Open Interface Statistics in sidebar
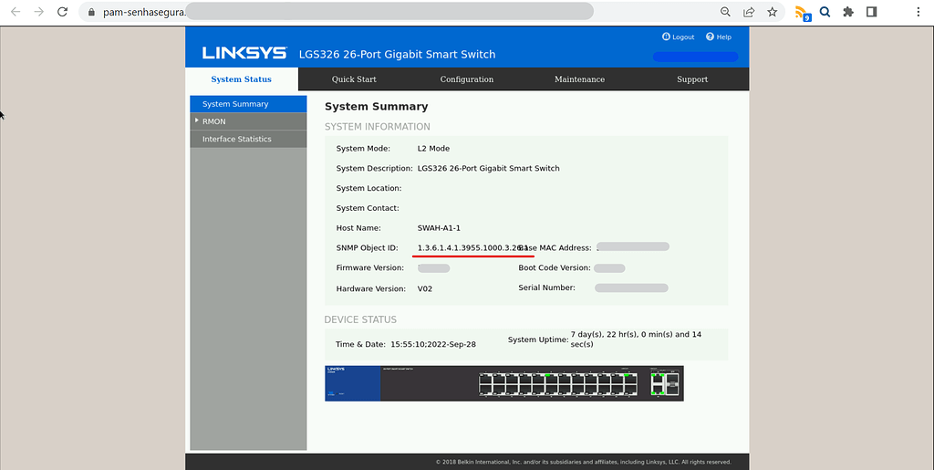 point(248,139)
